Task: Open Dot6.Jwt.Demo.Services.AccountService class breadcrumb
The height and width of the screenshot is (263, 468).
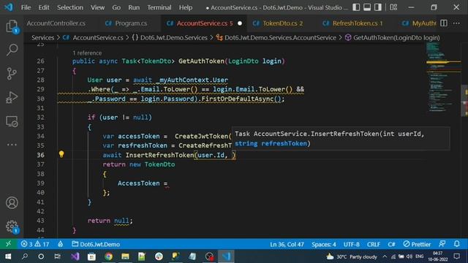Action: click(x=280, y=37)
